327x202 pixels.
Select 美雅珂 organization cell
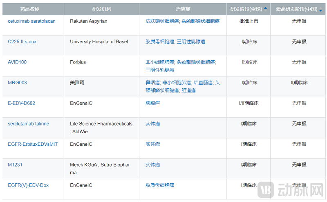(77, 83)
